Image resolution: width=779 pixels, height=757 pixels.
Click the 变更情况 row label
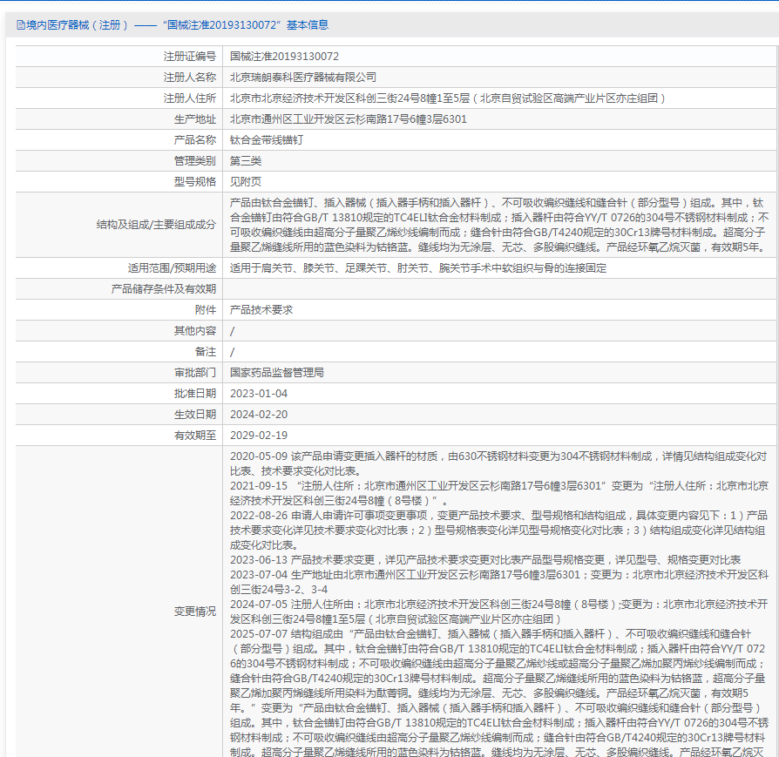pyautogui.click(x=195, y=612)
